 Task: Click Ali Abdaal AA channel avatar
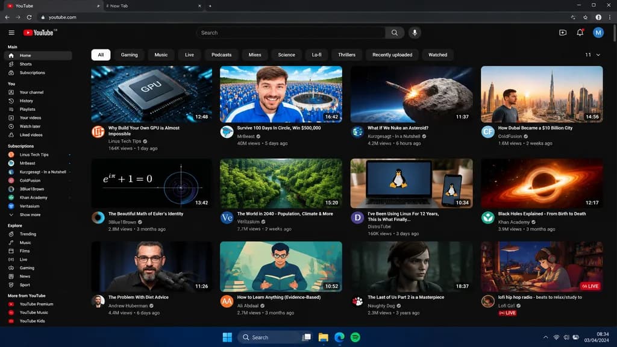[227, 301]
